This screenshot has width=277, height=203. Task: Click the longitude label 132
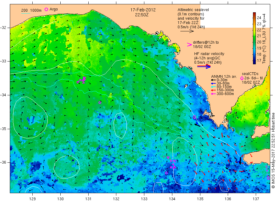click(116, 199)
